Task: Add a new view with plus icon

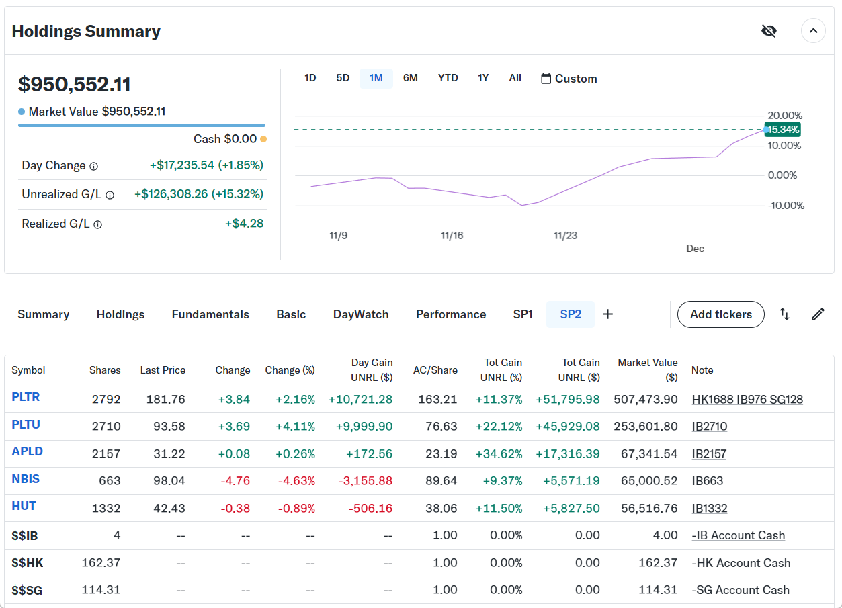Action: (607, 314)
